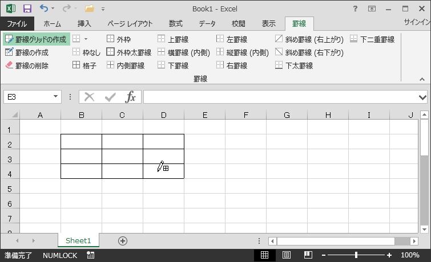Apply 上罫線 top border
The image size is (431, 262).
pos(173,39)
